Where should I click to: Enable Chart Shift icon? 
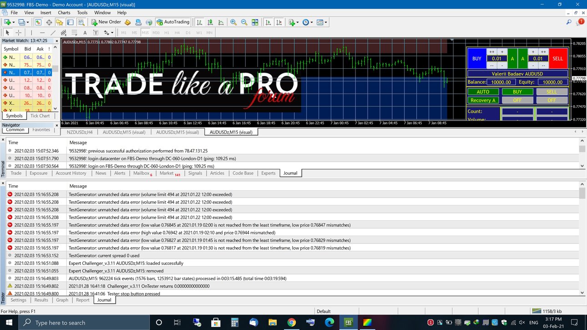coord(279,22)
